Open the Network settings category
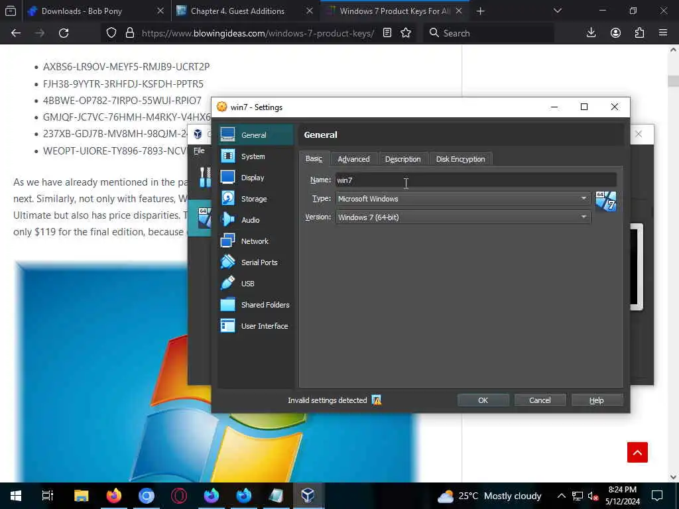 pyautogui.click(x=255, y=241)
